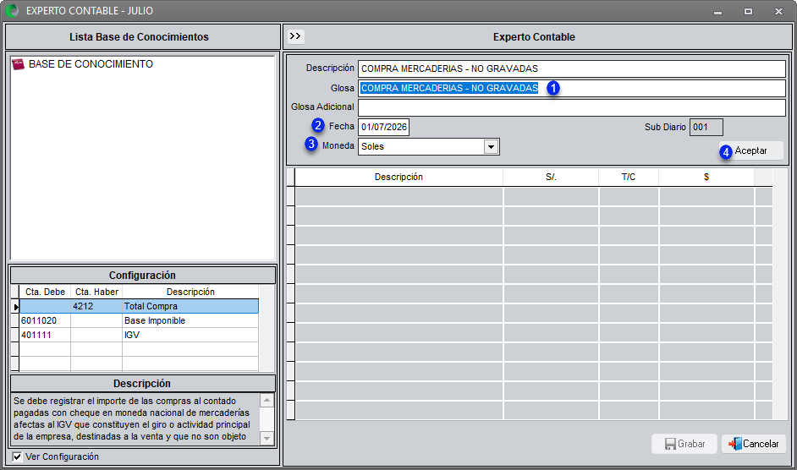
Task: Click the 4212 Cta. Haber cell
Action: point(96,306)
